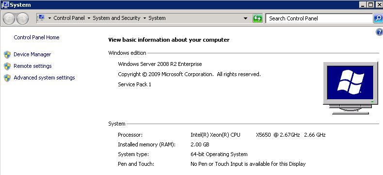Expand dropdown arrow before System breadcrumb
383x175 pixels.
point(144,18)
